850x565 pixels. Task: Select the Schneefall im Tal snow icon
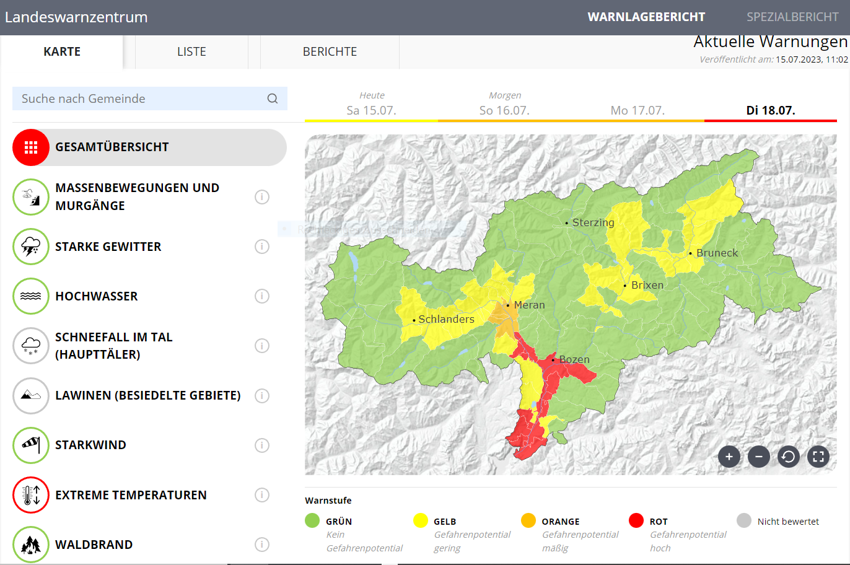click(x=31, y=346)
